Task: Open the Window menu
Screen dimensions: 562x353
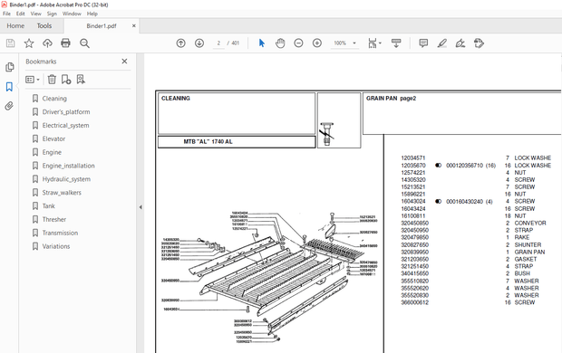Action: 72,14
